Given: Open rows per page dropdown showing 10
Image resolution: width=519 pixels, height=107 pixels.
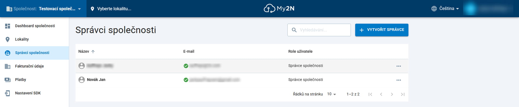Looking at the screenshot, I should (x=331, y=94).
